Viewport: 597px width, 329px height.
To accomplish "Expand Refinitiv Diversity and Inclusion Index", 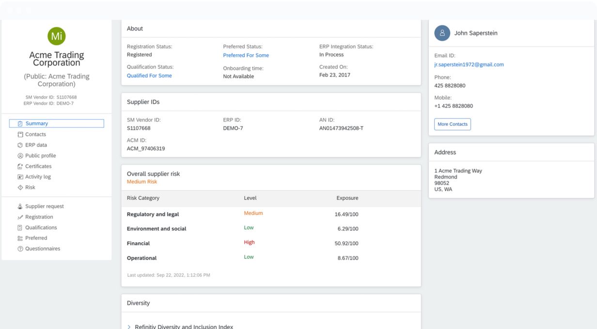I will click(x=129, y=327).
